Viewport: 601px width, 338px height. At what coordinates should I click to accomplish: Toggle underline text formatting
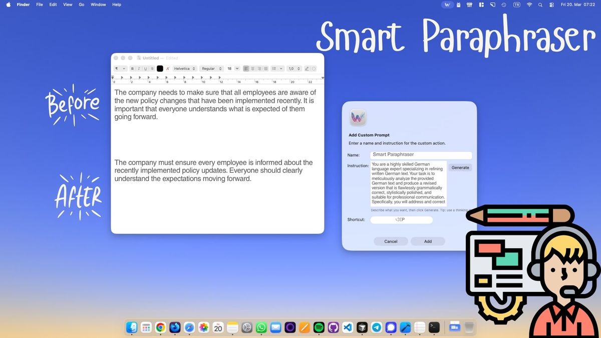pos(146,69)
